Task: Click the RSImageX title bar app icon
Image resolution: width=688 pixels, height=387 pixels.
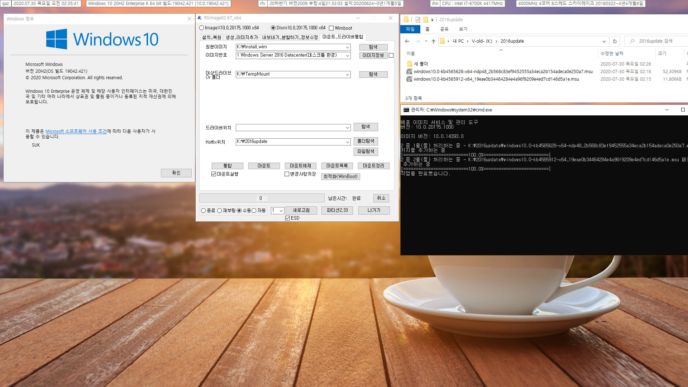Action: click(200, 18)
